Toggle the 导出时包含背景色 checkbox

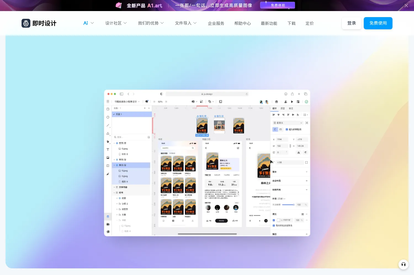[x=274, y=226]
